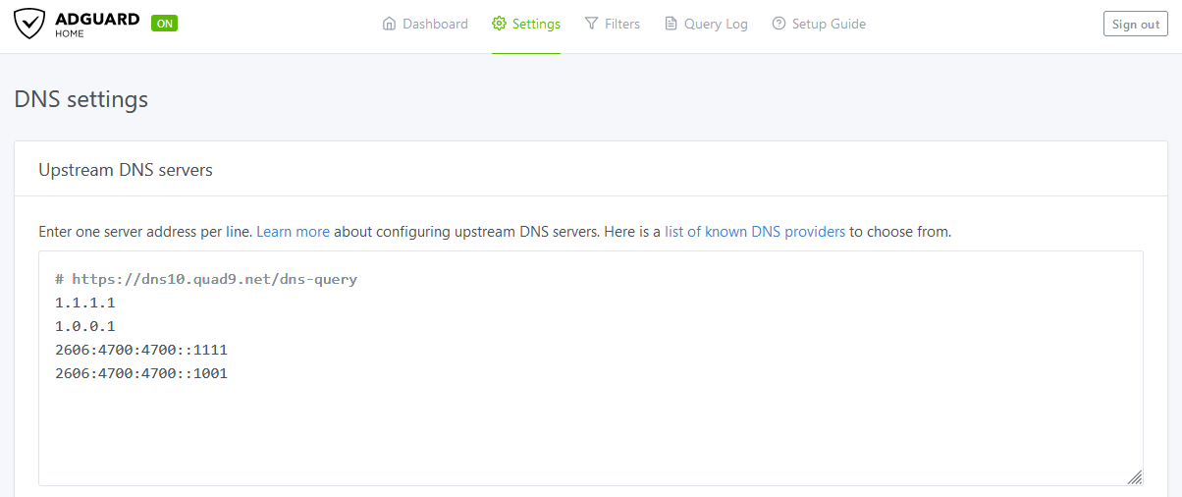
Task: Open the Settings menu label
Action: pyautogui.click(x=536, y=24)
